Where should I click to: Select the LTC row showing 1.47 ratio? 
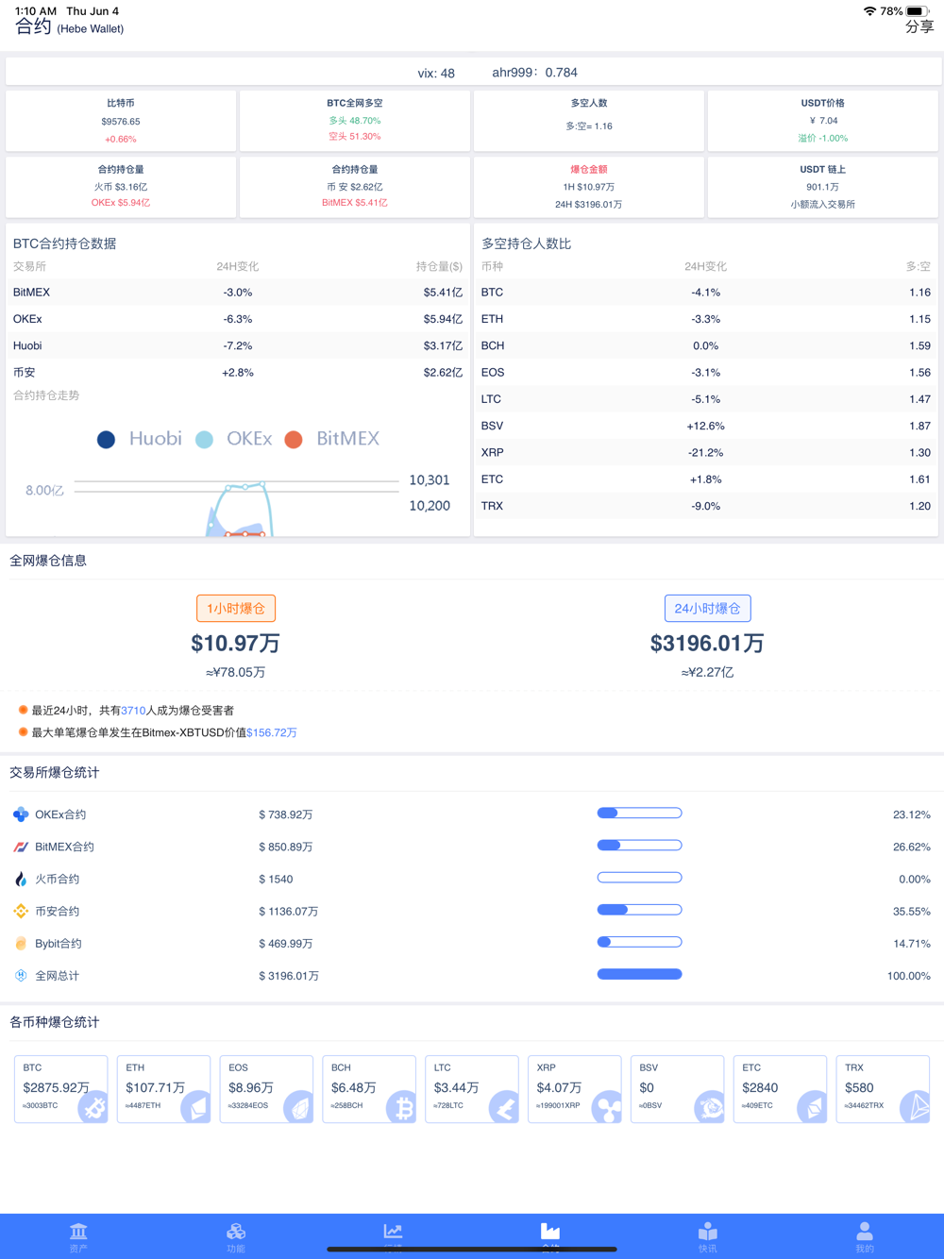[x=706, y=399]
